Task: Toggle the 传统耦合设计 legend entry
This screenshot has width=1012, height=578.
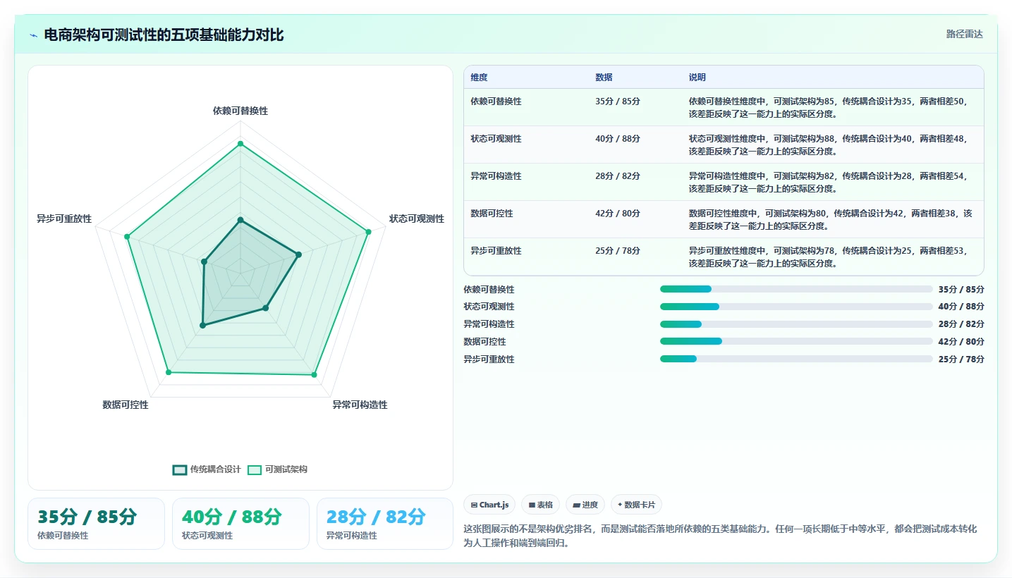Action: tap(207, 469)
